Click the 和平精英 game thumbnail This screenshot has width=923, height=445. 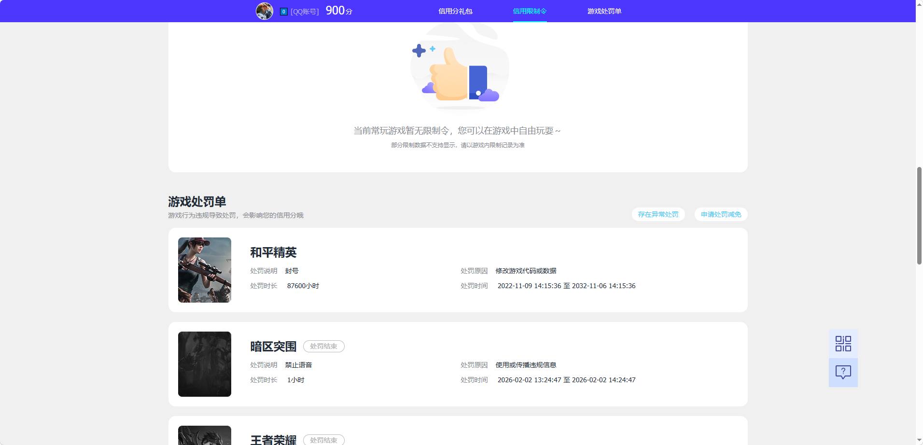tap(205, 270)
